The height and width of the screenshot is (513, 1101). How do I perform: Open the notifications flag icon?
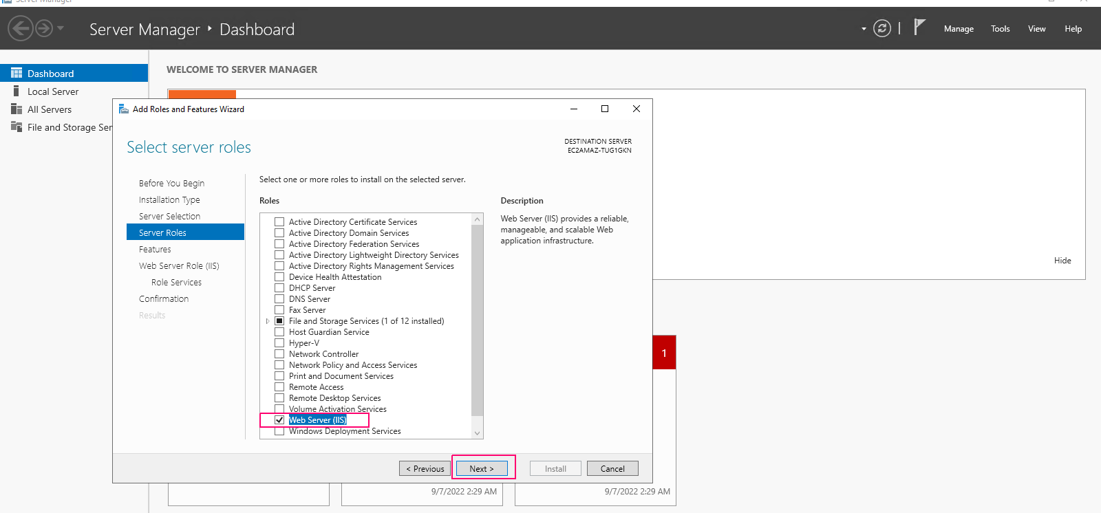point(919,28)
